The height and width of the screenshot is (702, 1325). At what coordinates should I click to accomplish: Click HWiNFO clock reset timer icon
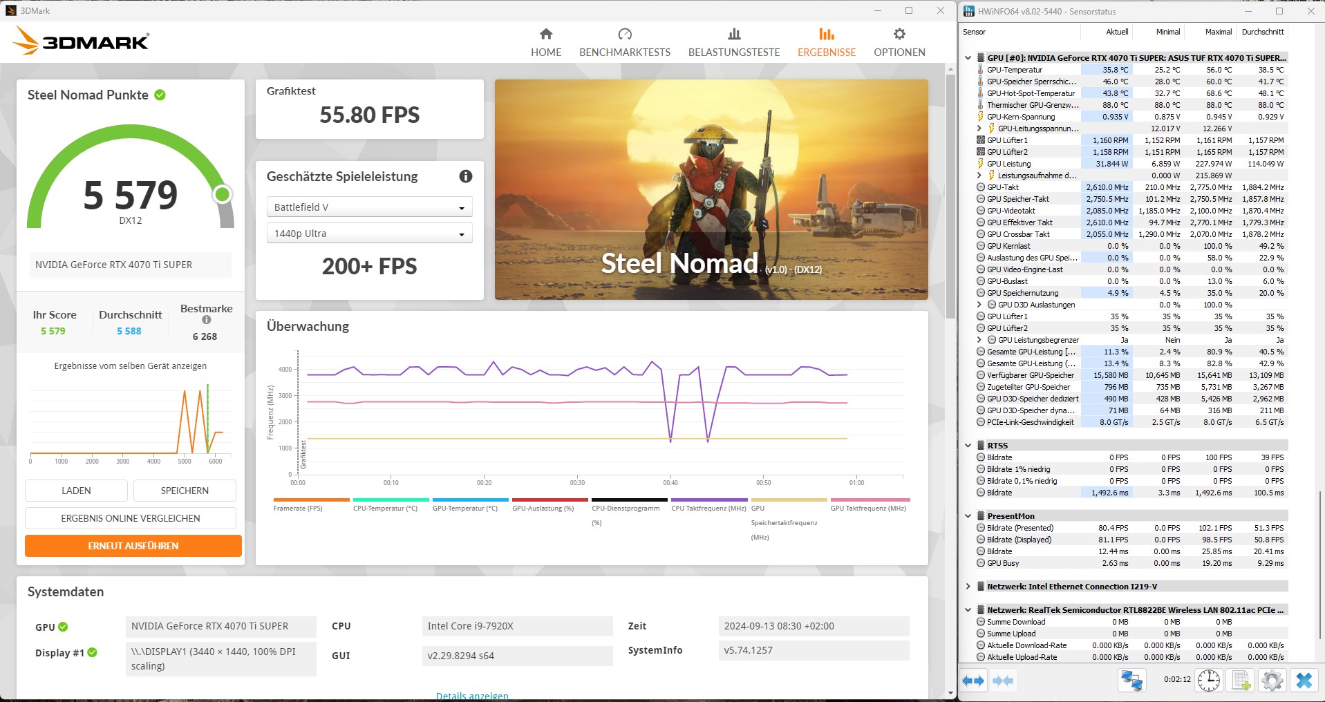click(x=1208, y=681)
